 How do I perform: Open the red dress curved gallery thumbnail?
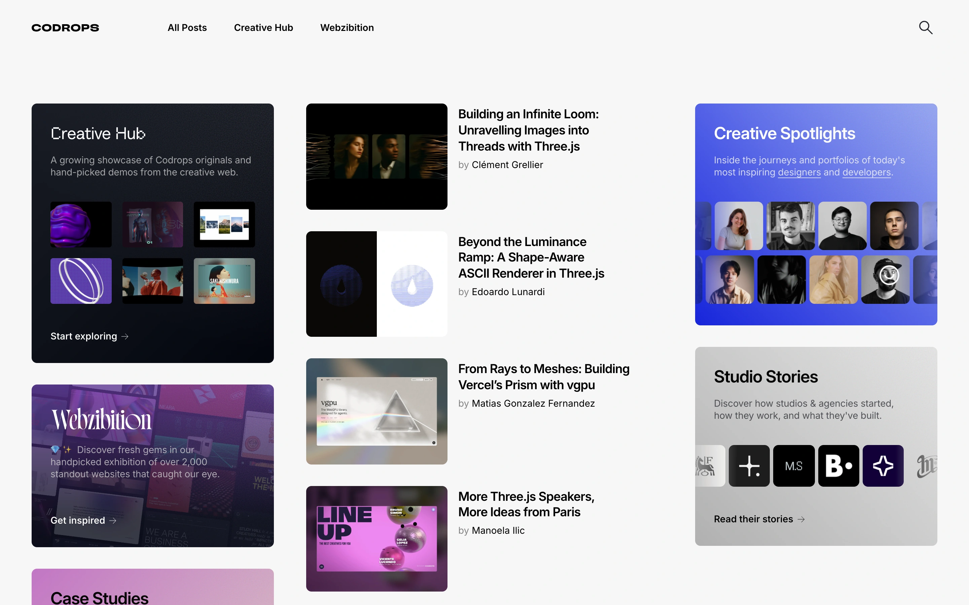click(x=152, y=281)
